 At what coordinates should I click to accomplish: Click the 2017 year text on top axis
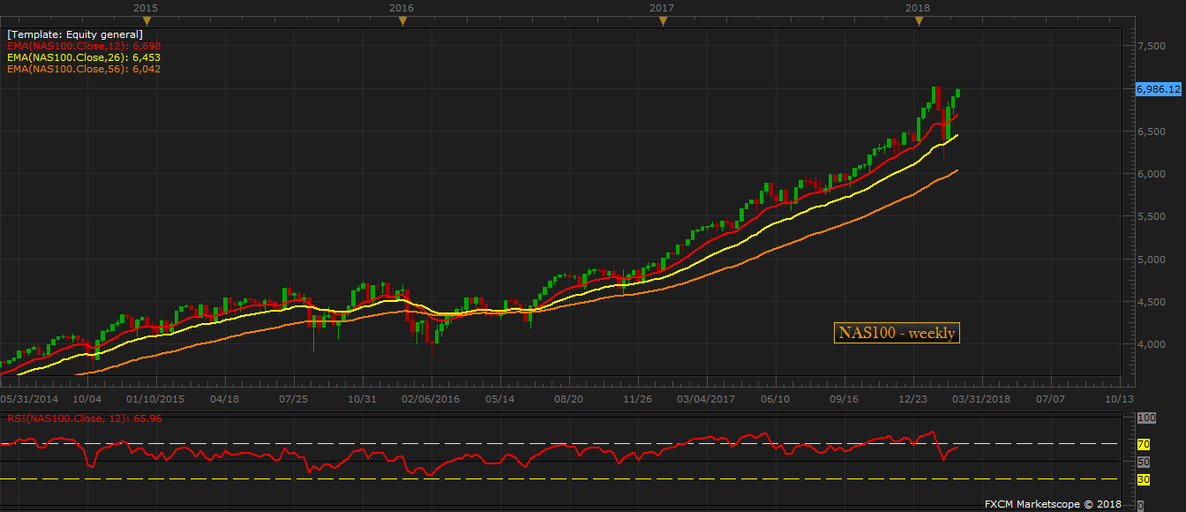coord(662,7)
